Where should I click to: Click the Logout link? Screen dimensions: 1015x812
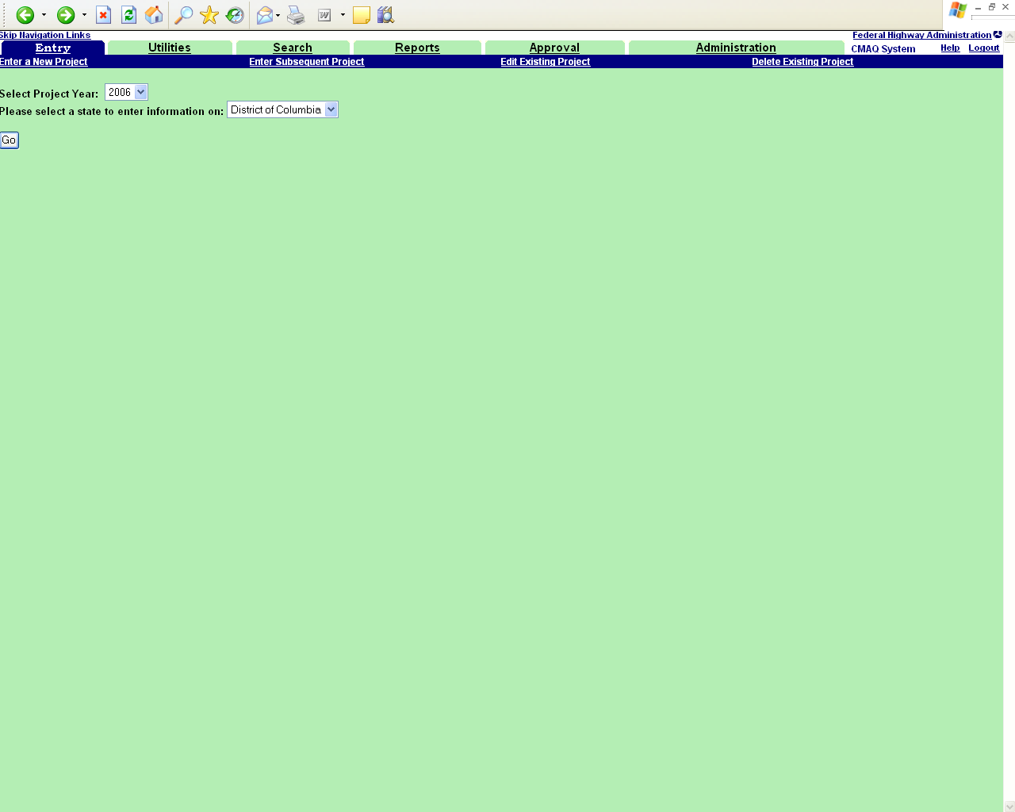coord(983,48)
